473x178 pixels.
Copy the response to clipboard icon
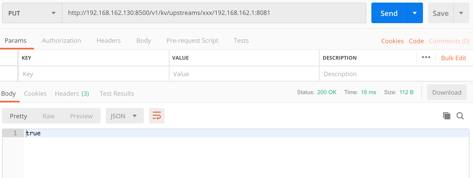[446, 116]
